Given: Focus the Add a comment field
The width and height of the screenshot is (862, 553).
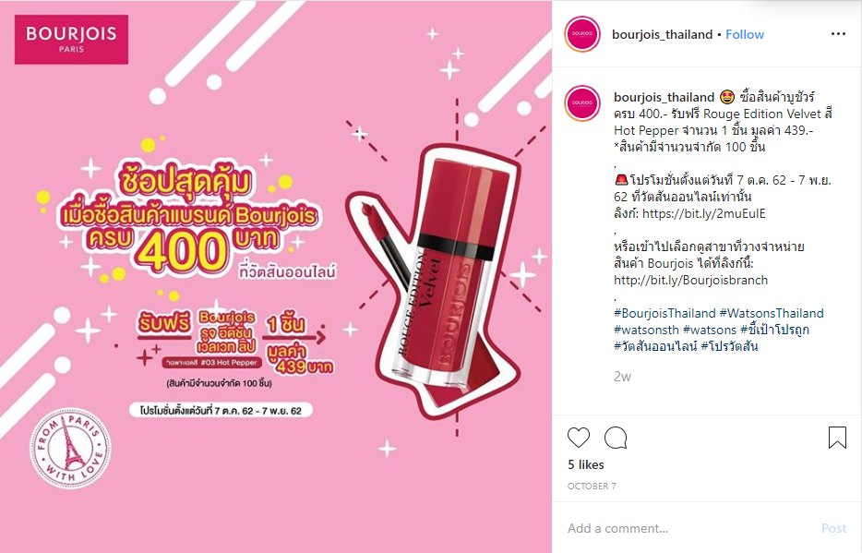Looking at the screenshot, I should pos(689,528).
